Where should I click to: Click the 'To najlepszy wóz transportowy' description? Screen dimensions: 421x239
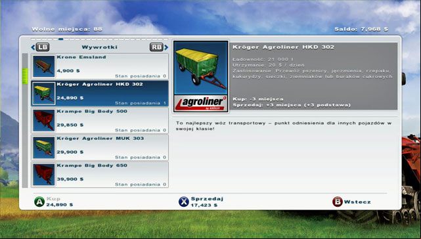point(284,126)
